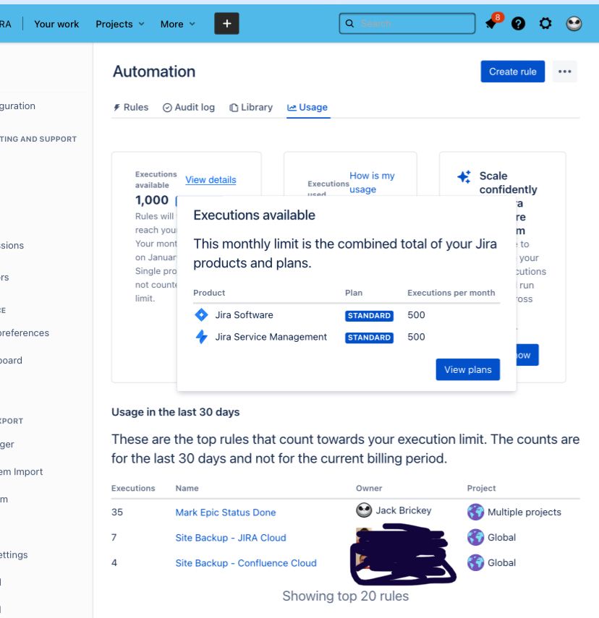Click the Multiple projects globe icon
Viewport: 599px width, 618px height.
coord(475,512)
